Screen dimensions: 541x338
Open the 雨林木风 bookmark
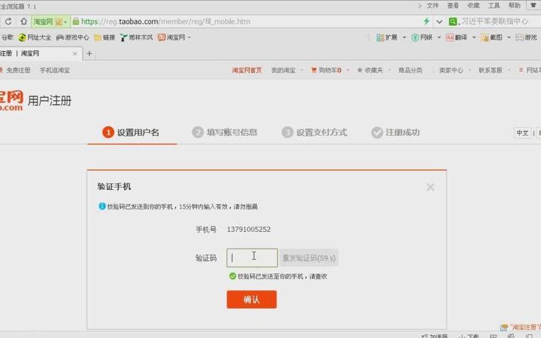point(137,37)
